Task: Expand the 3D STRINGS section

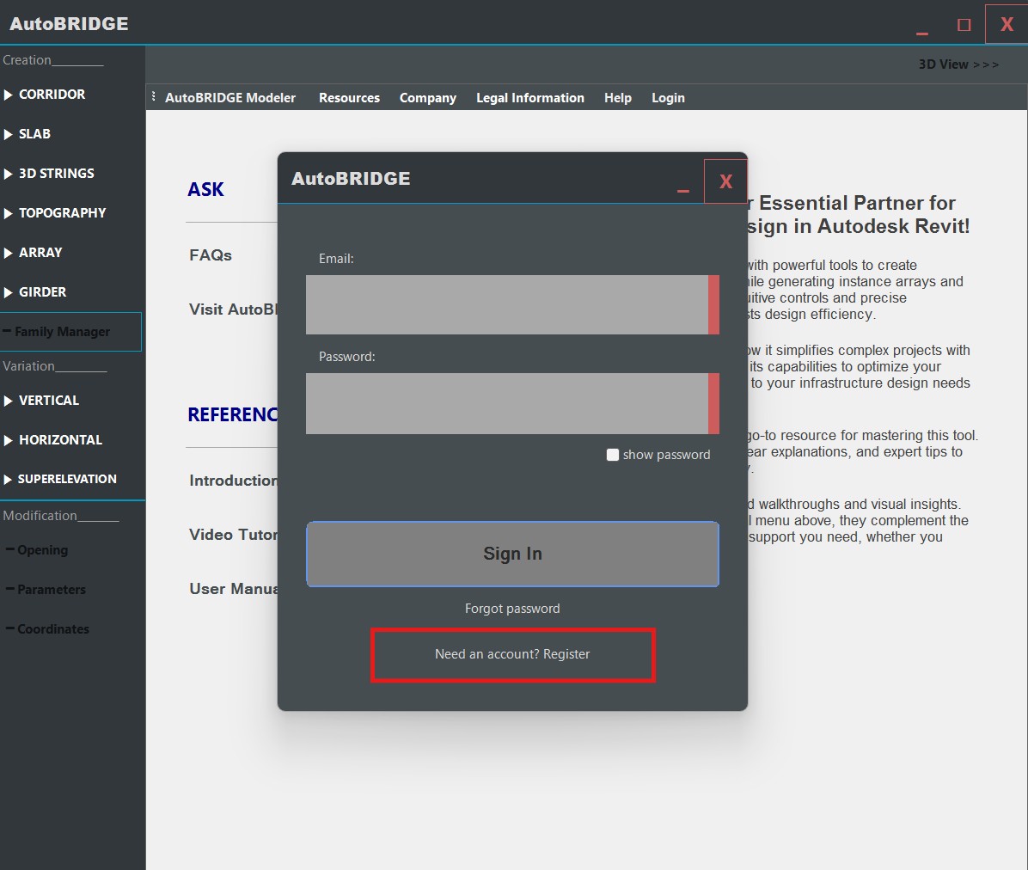Action: pyautogui.click(x=56, y=173)
